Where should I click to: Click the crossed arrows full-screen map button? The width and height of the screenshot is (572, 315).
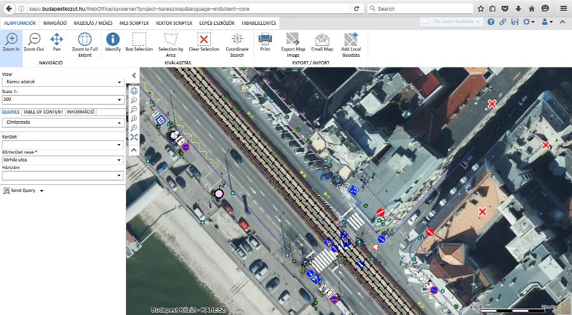134,137
